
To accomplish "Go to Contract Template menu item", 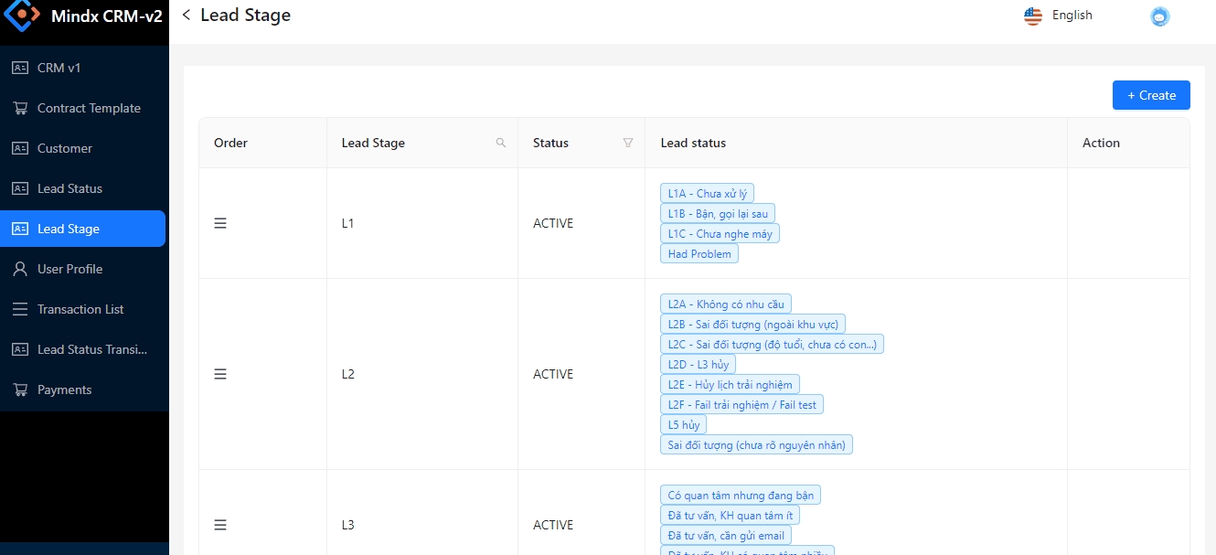I will 89,108.
